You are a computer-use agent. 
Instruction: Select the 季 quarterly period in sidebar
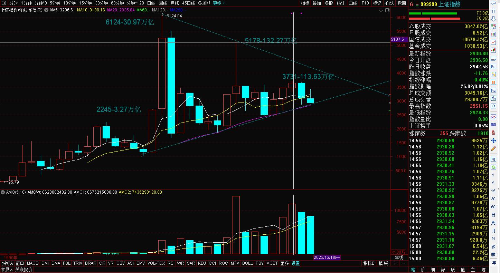(493, 254)
